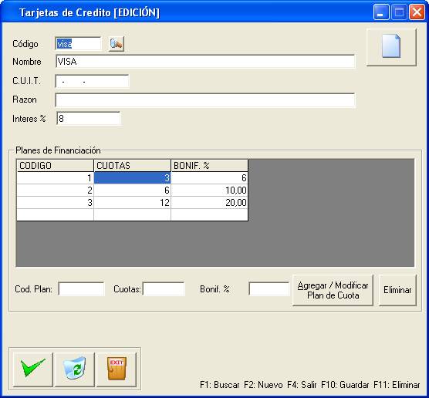Close the Tarjetas de Credito window

417,12
